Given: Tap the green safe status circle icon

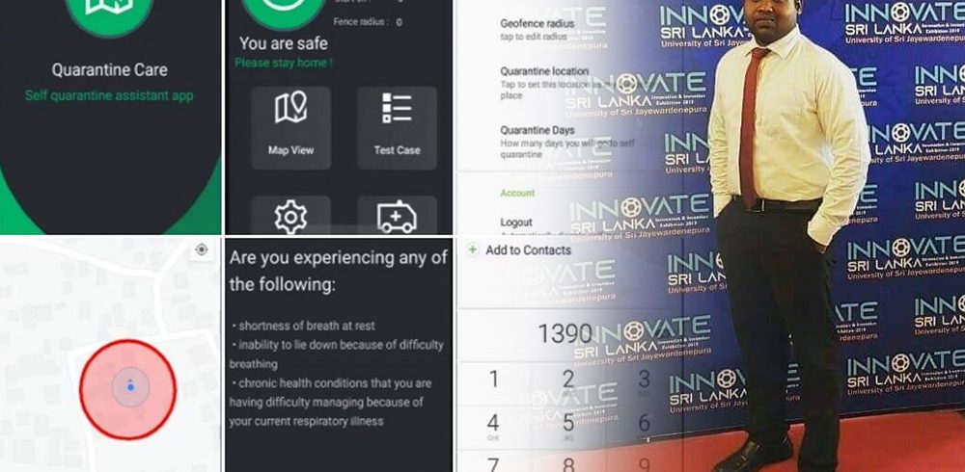Looking at the screenshot, I should 283,8.
